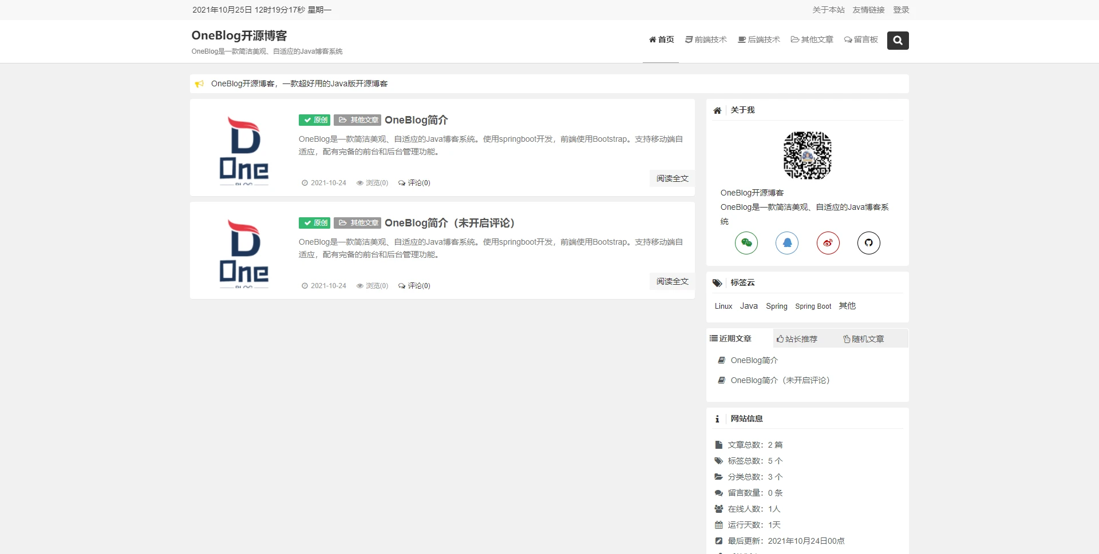
Task: Click the 标签总数：5 个 entry
Action: click(749, 461)
